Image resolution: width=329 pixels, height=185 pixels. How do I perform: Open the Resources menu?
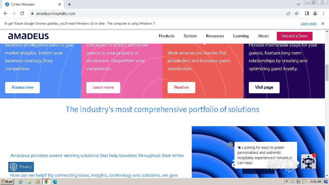pyautogui.click(x=215, y=36)
